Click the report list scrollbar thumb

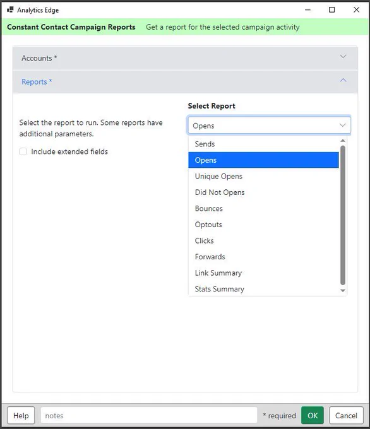[343, 215]
